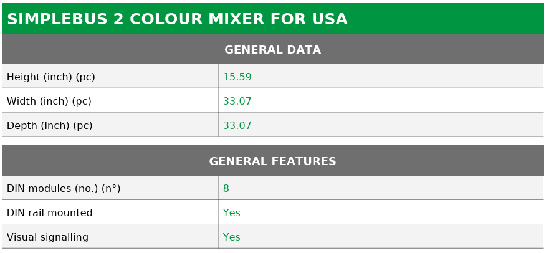Click the Depth (inch) (pc) label
546x253 pixels.
50,125
